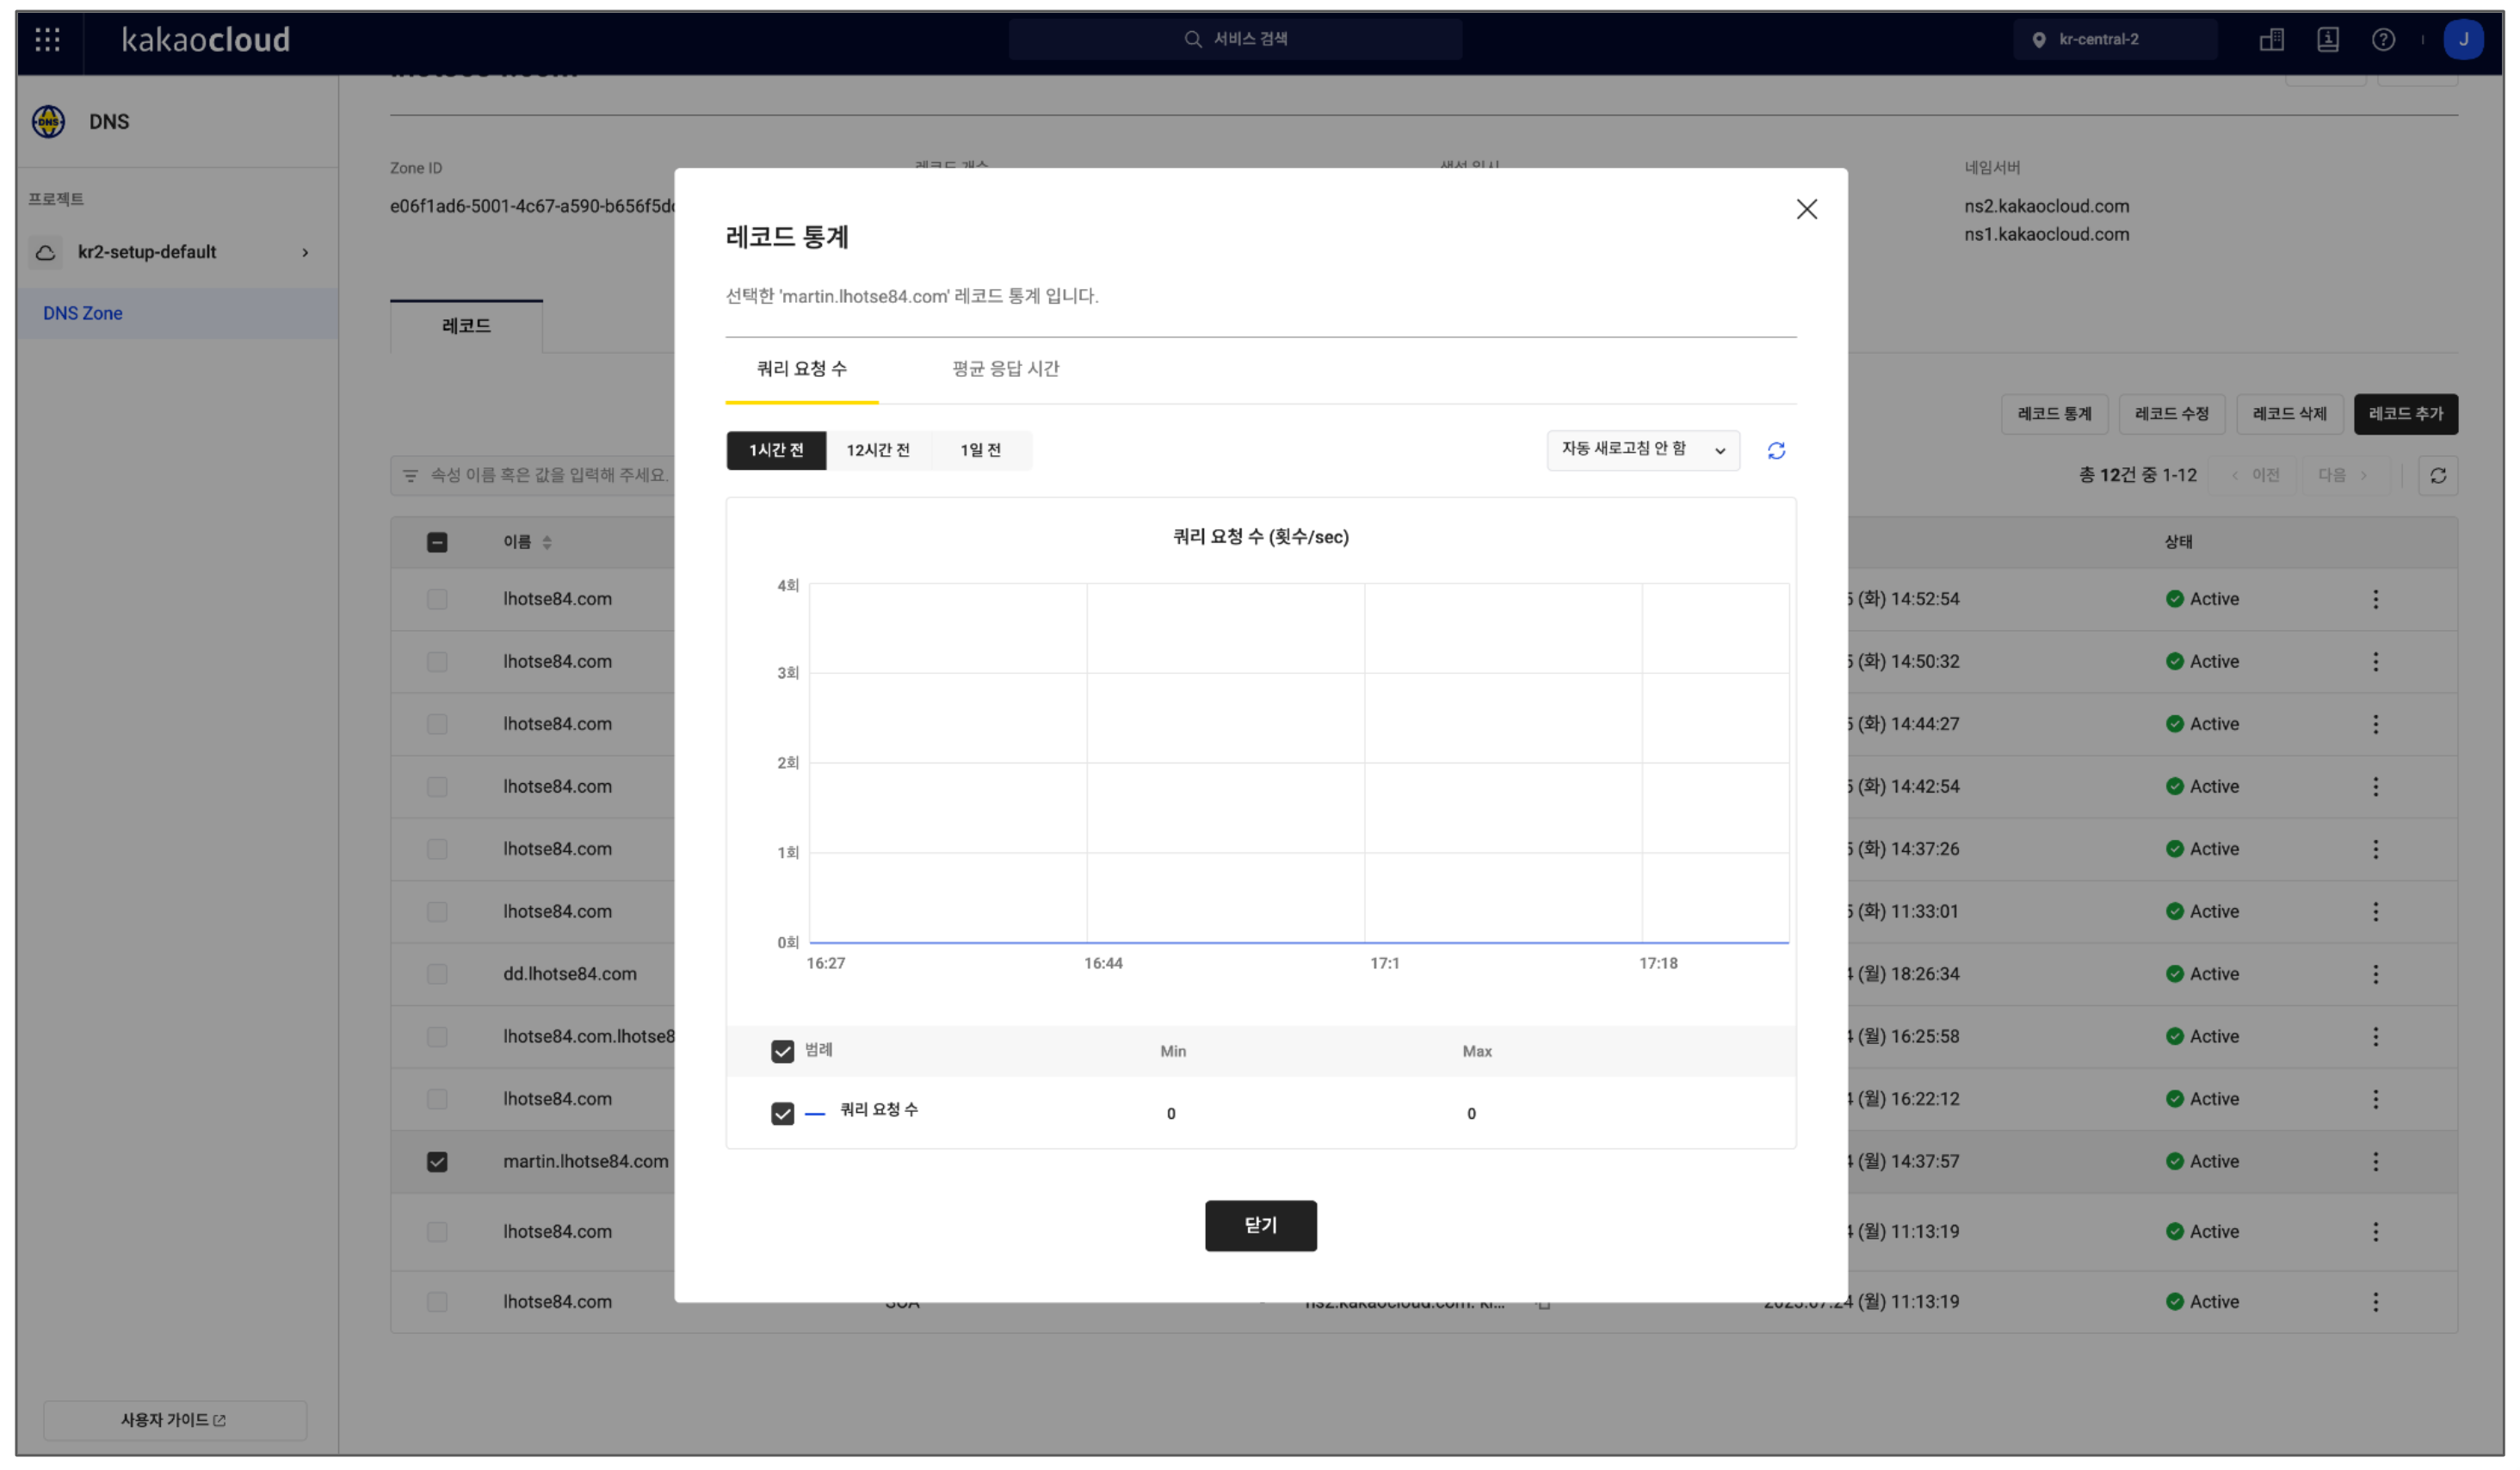2520x1470 pixels.
Task: Click the search magnifier icon
Action: (x=1192, y=39)
